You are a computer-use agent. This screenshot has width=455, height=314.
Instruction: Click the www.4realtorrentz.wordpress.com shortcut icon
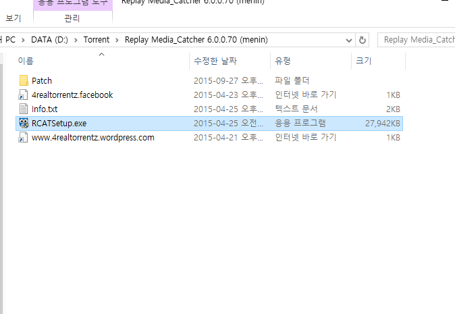pos(23,137)
